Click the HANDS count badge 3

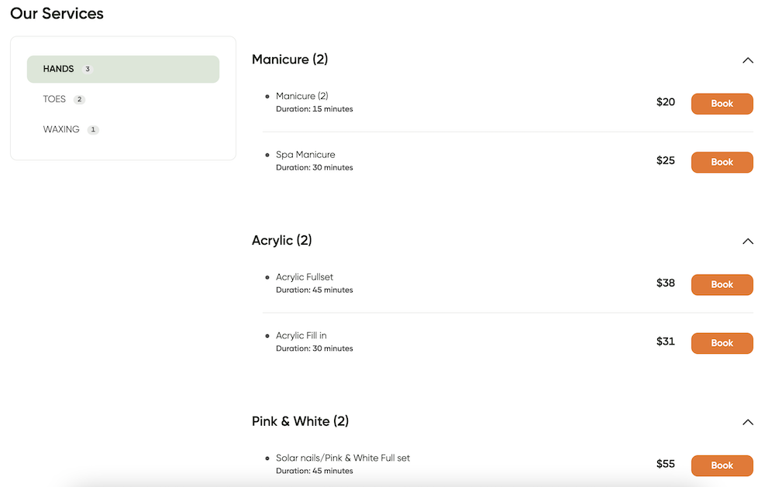point(88,69)
